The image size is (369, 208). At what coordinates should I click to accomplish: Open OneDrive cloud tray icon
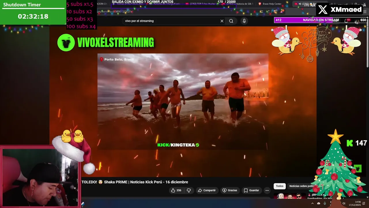point(319,203)
